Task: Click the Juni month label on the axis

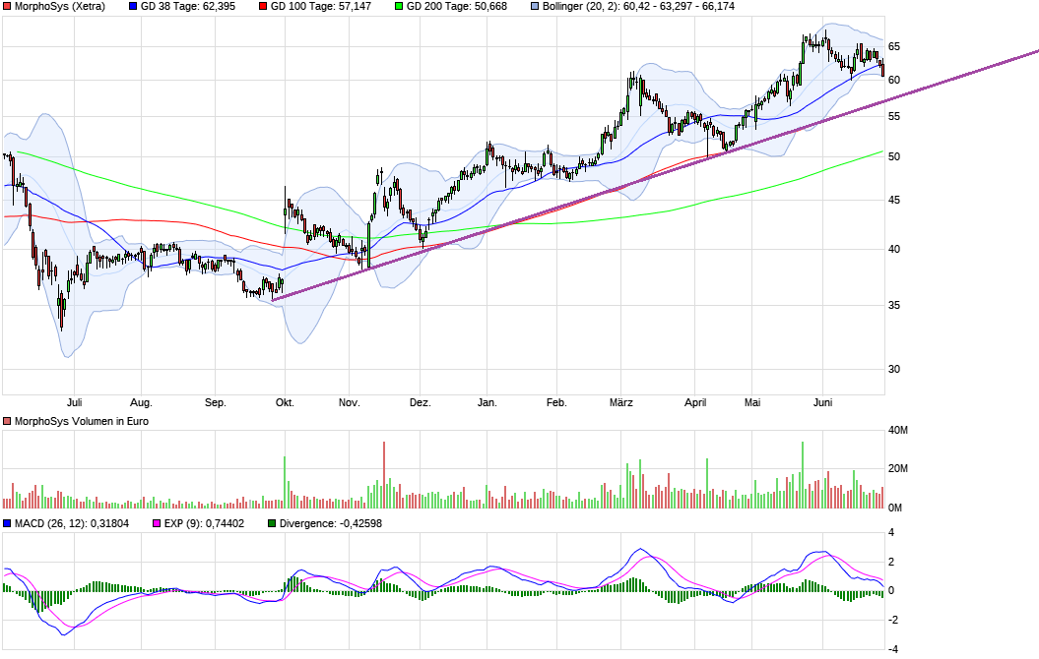Action: tap(823, 402)
